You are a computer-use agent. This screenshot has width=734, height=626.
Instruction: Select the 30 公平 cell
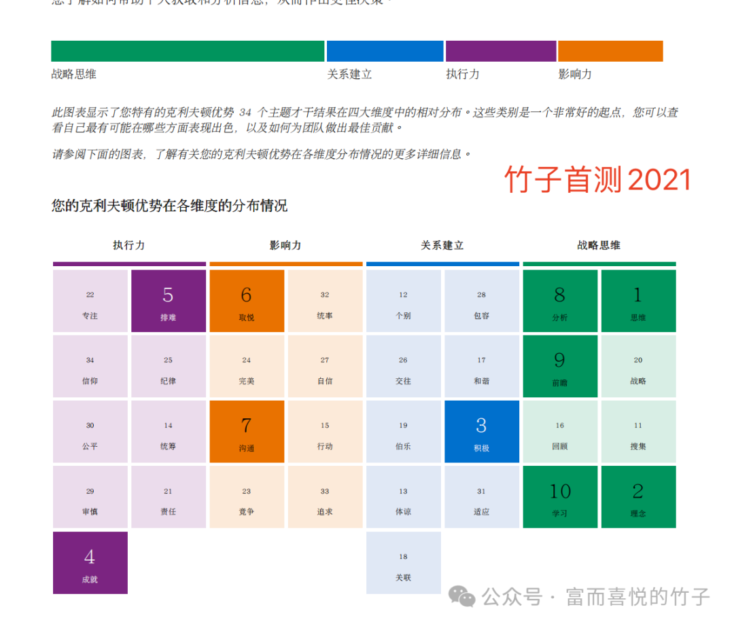pos(90,432)
